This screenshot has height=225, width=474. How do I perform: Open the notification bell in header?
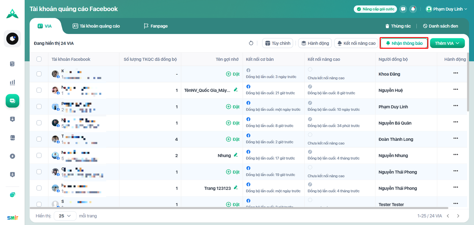(x=413, y=9)
